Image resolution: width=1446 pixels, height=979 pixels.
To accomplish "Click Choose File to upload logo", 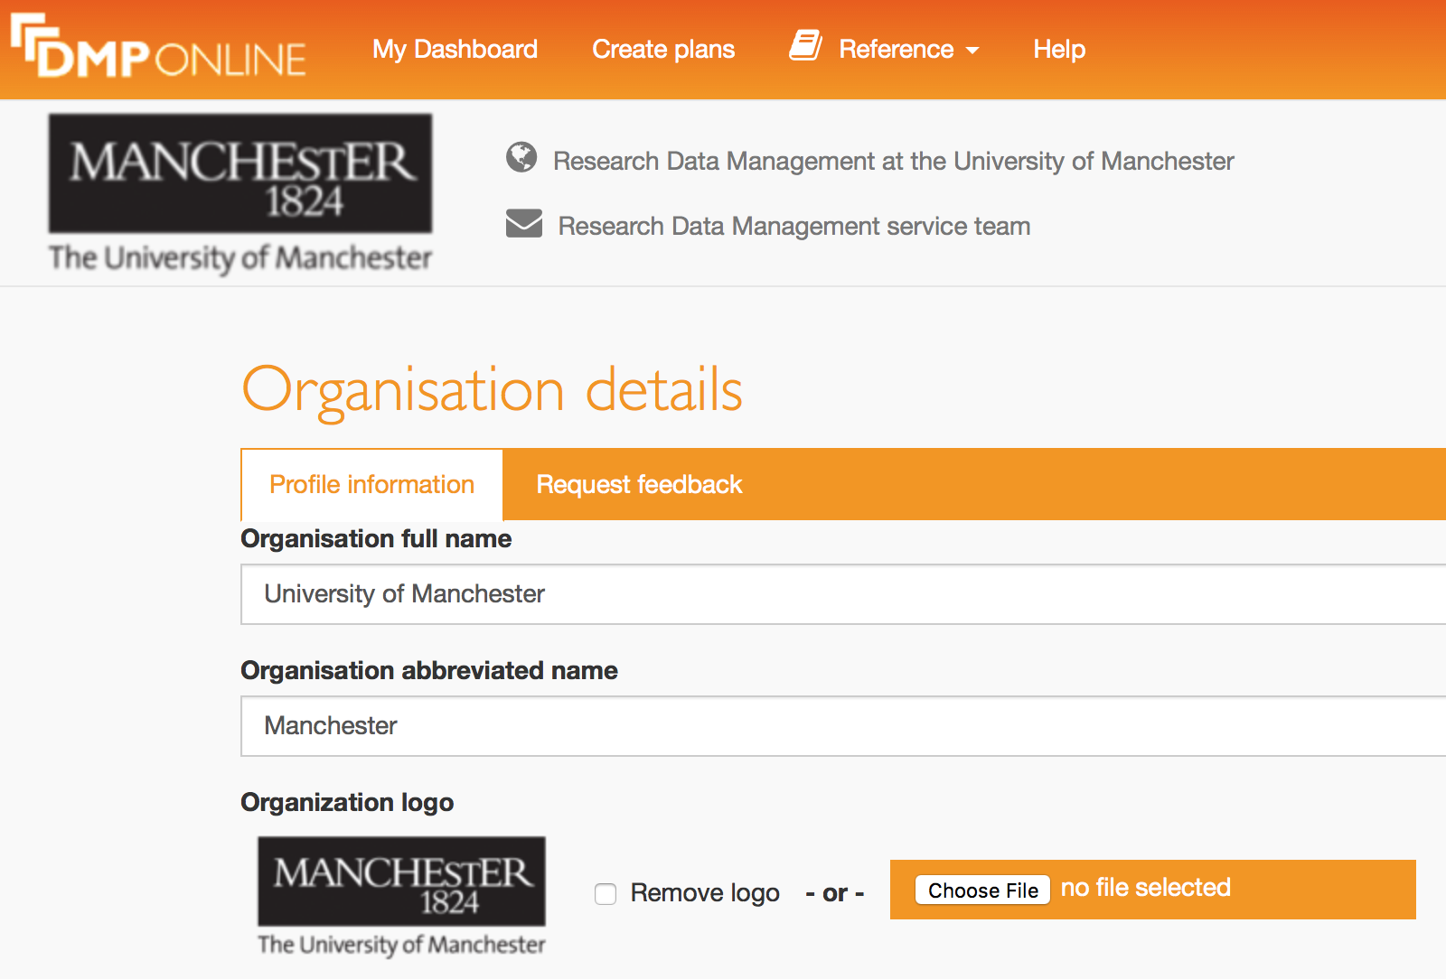I will [x=982, y=890].
